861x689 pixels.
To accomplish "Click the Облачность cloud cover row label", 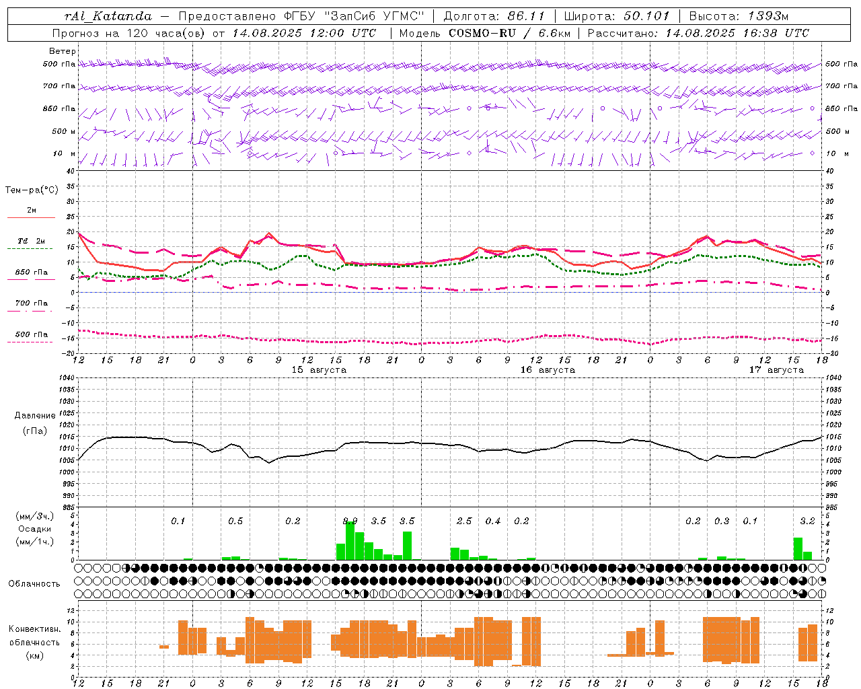I will pos(34,584).
